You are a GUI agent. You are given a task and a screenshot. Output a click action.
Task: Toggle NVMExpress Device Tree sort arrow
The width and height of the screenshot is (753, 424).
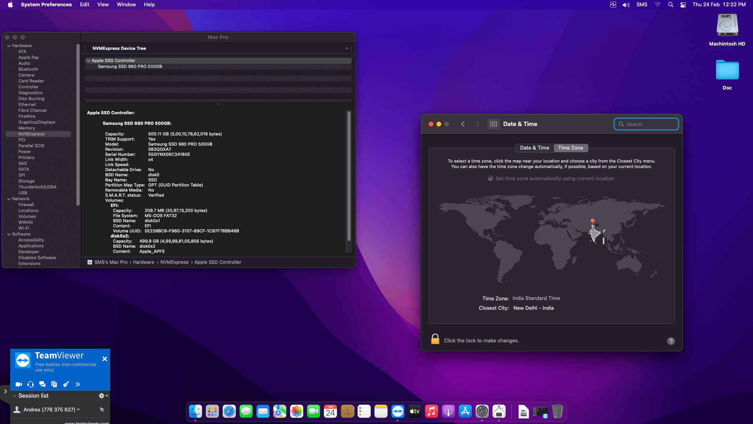pyautogui.click(x=347, y=48)
